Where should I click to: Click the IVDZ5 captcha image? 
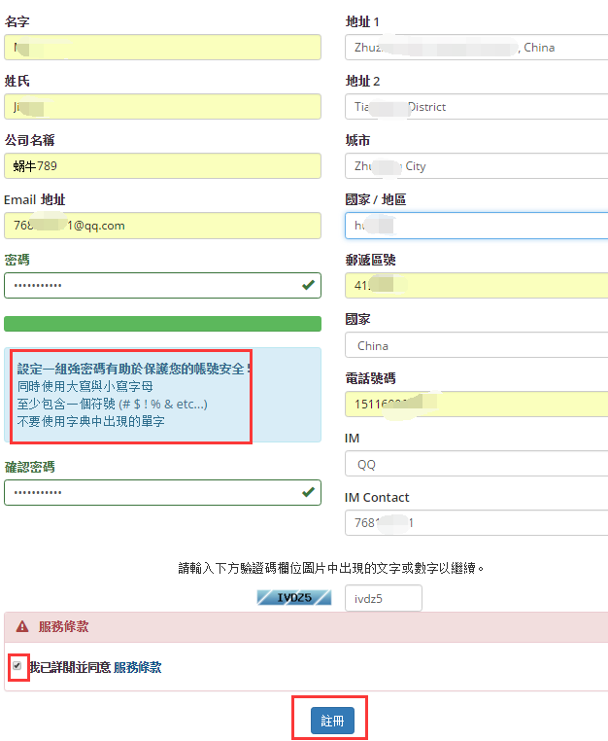click(296, 598)
